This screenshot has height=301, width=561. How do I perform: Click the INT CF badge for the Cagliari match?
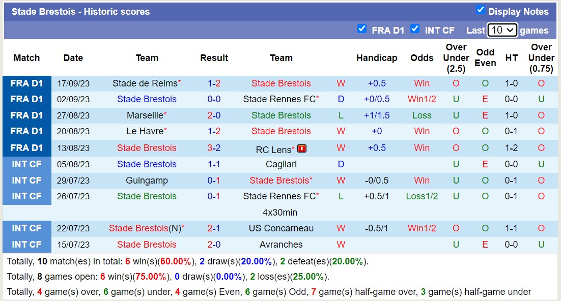[26, 164]
